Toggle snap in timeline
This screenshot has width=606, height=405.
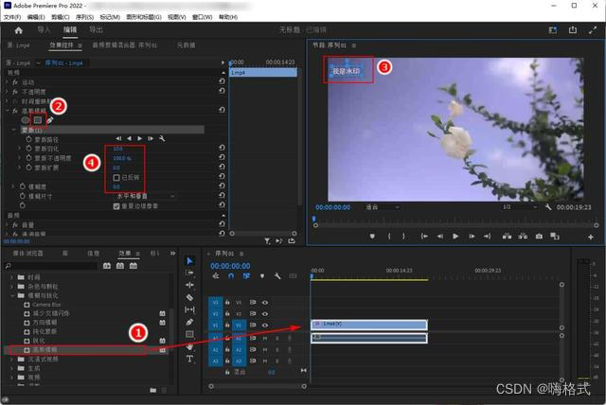pyautogui.click(x=231, y=276)
